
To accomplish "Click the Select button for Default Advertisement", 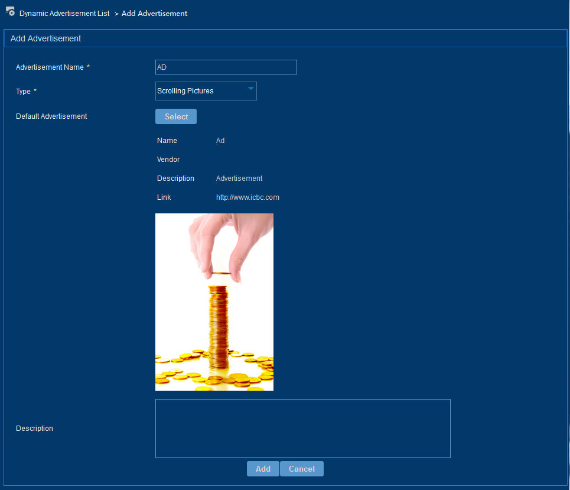I will (176, 116).
